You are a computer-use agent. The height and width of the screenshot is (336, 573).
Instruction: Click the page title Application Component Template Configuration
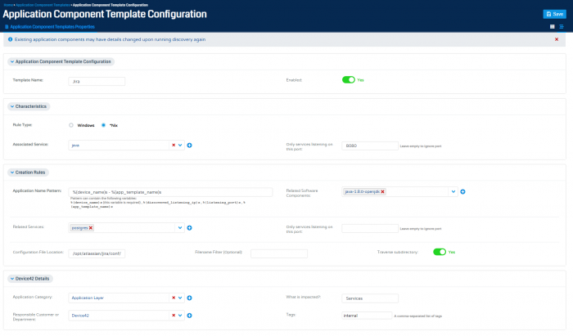(105, 14)
